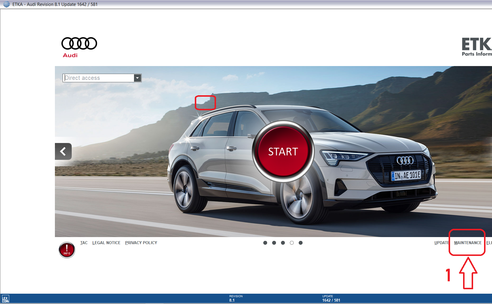Click the UPDATE 1642 / 581 status text
Screen dimensions: 492x304
point(331,298)
